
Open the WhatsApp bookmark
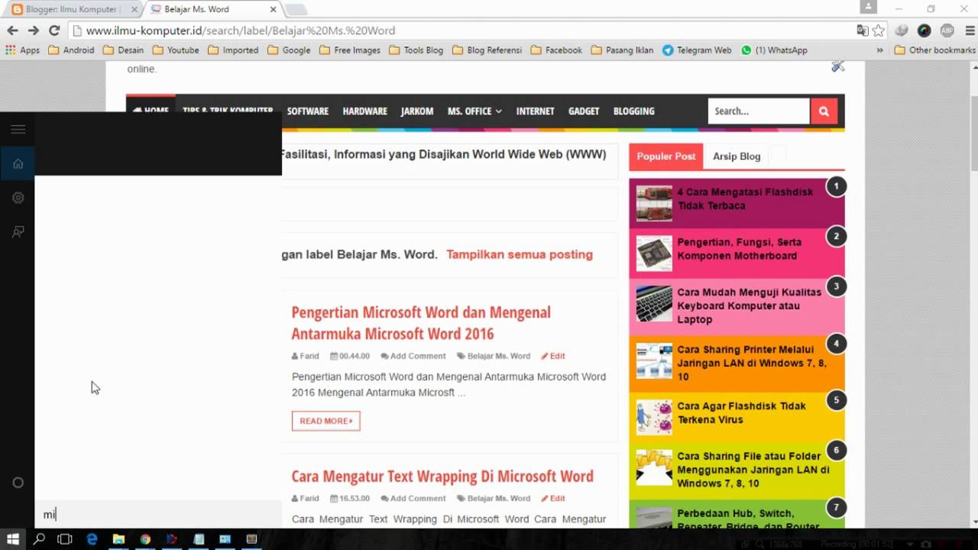pos(774,50)
